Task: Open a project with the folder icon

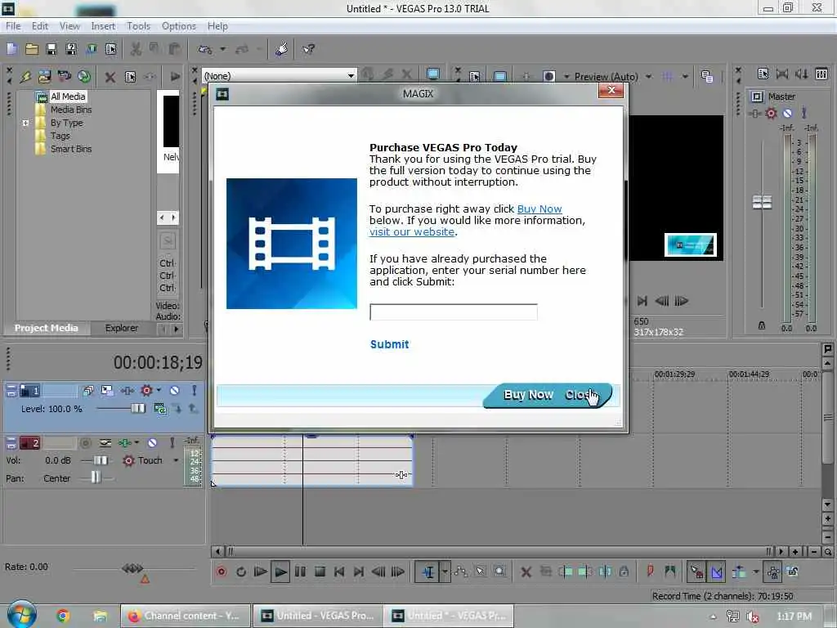Action: pos(32,50)
